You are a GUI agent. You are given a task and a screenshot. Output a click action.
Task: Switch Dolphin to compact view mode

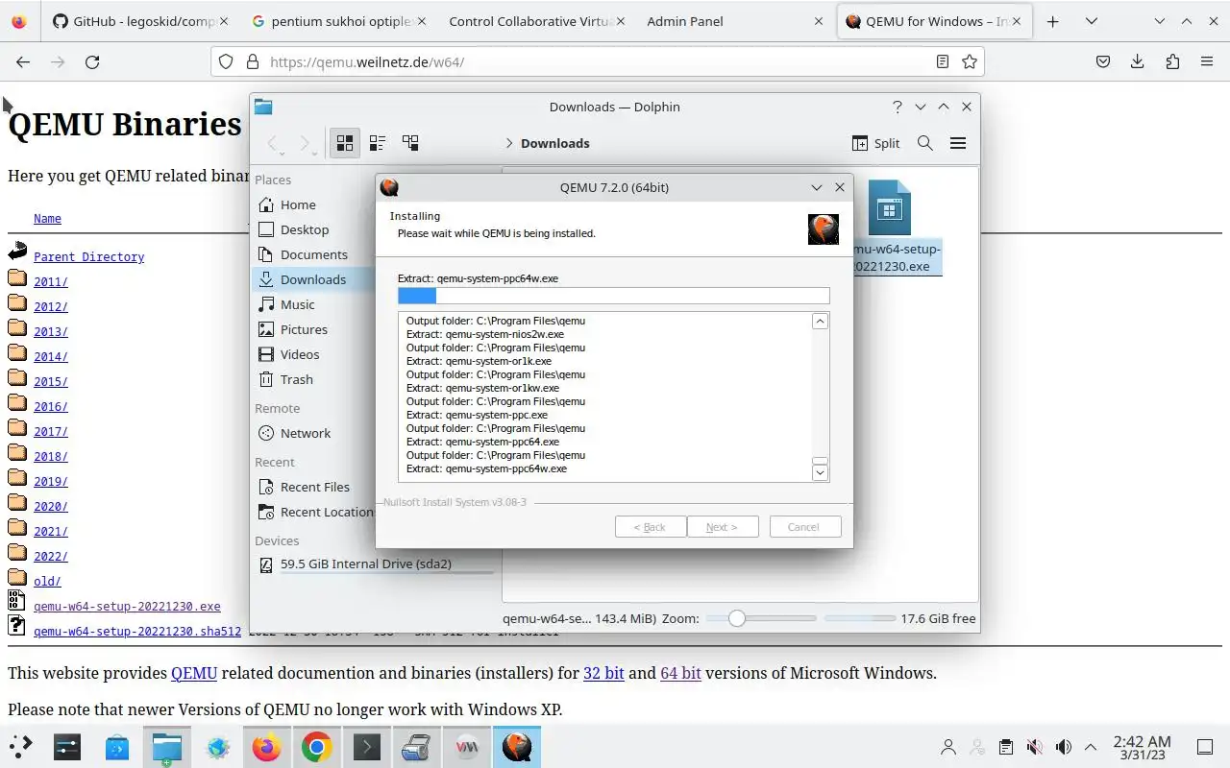coord(378,143)
